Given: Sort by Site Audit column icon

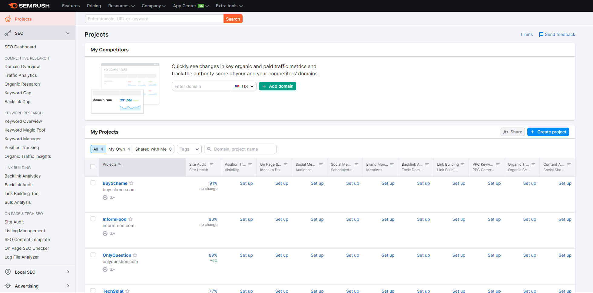Looking at the screenshot, I should [x=211, y=165].
